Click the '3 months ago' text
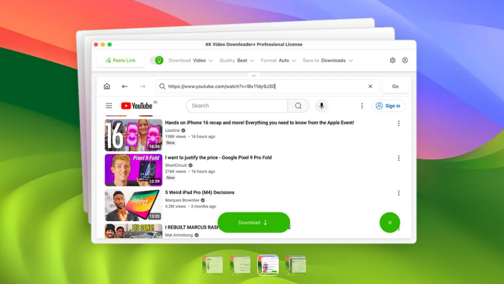The height and width of the screenshot is (284, 504). click(x=203, y=206)
